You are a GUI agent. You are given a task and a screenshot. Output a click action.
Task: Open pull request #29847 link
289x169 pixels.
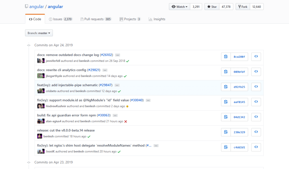coord(105,85)
